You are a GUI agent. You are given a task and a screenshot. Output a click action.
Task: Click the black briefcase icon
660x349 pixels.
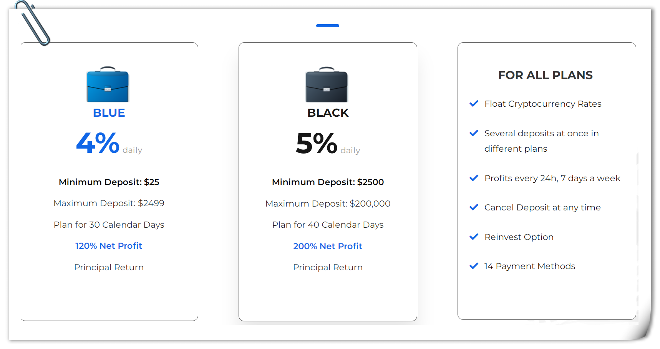[327, 84]
